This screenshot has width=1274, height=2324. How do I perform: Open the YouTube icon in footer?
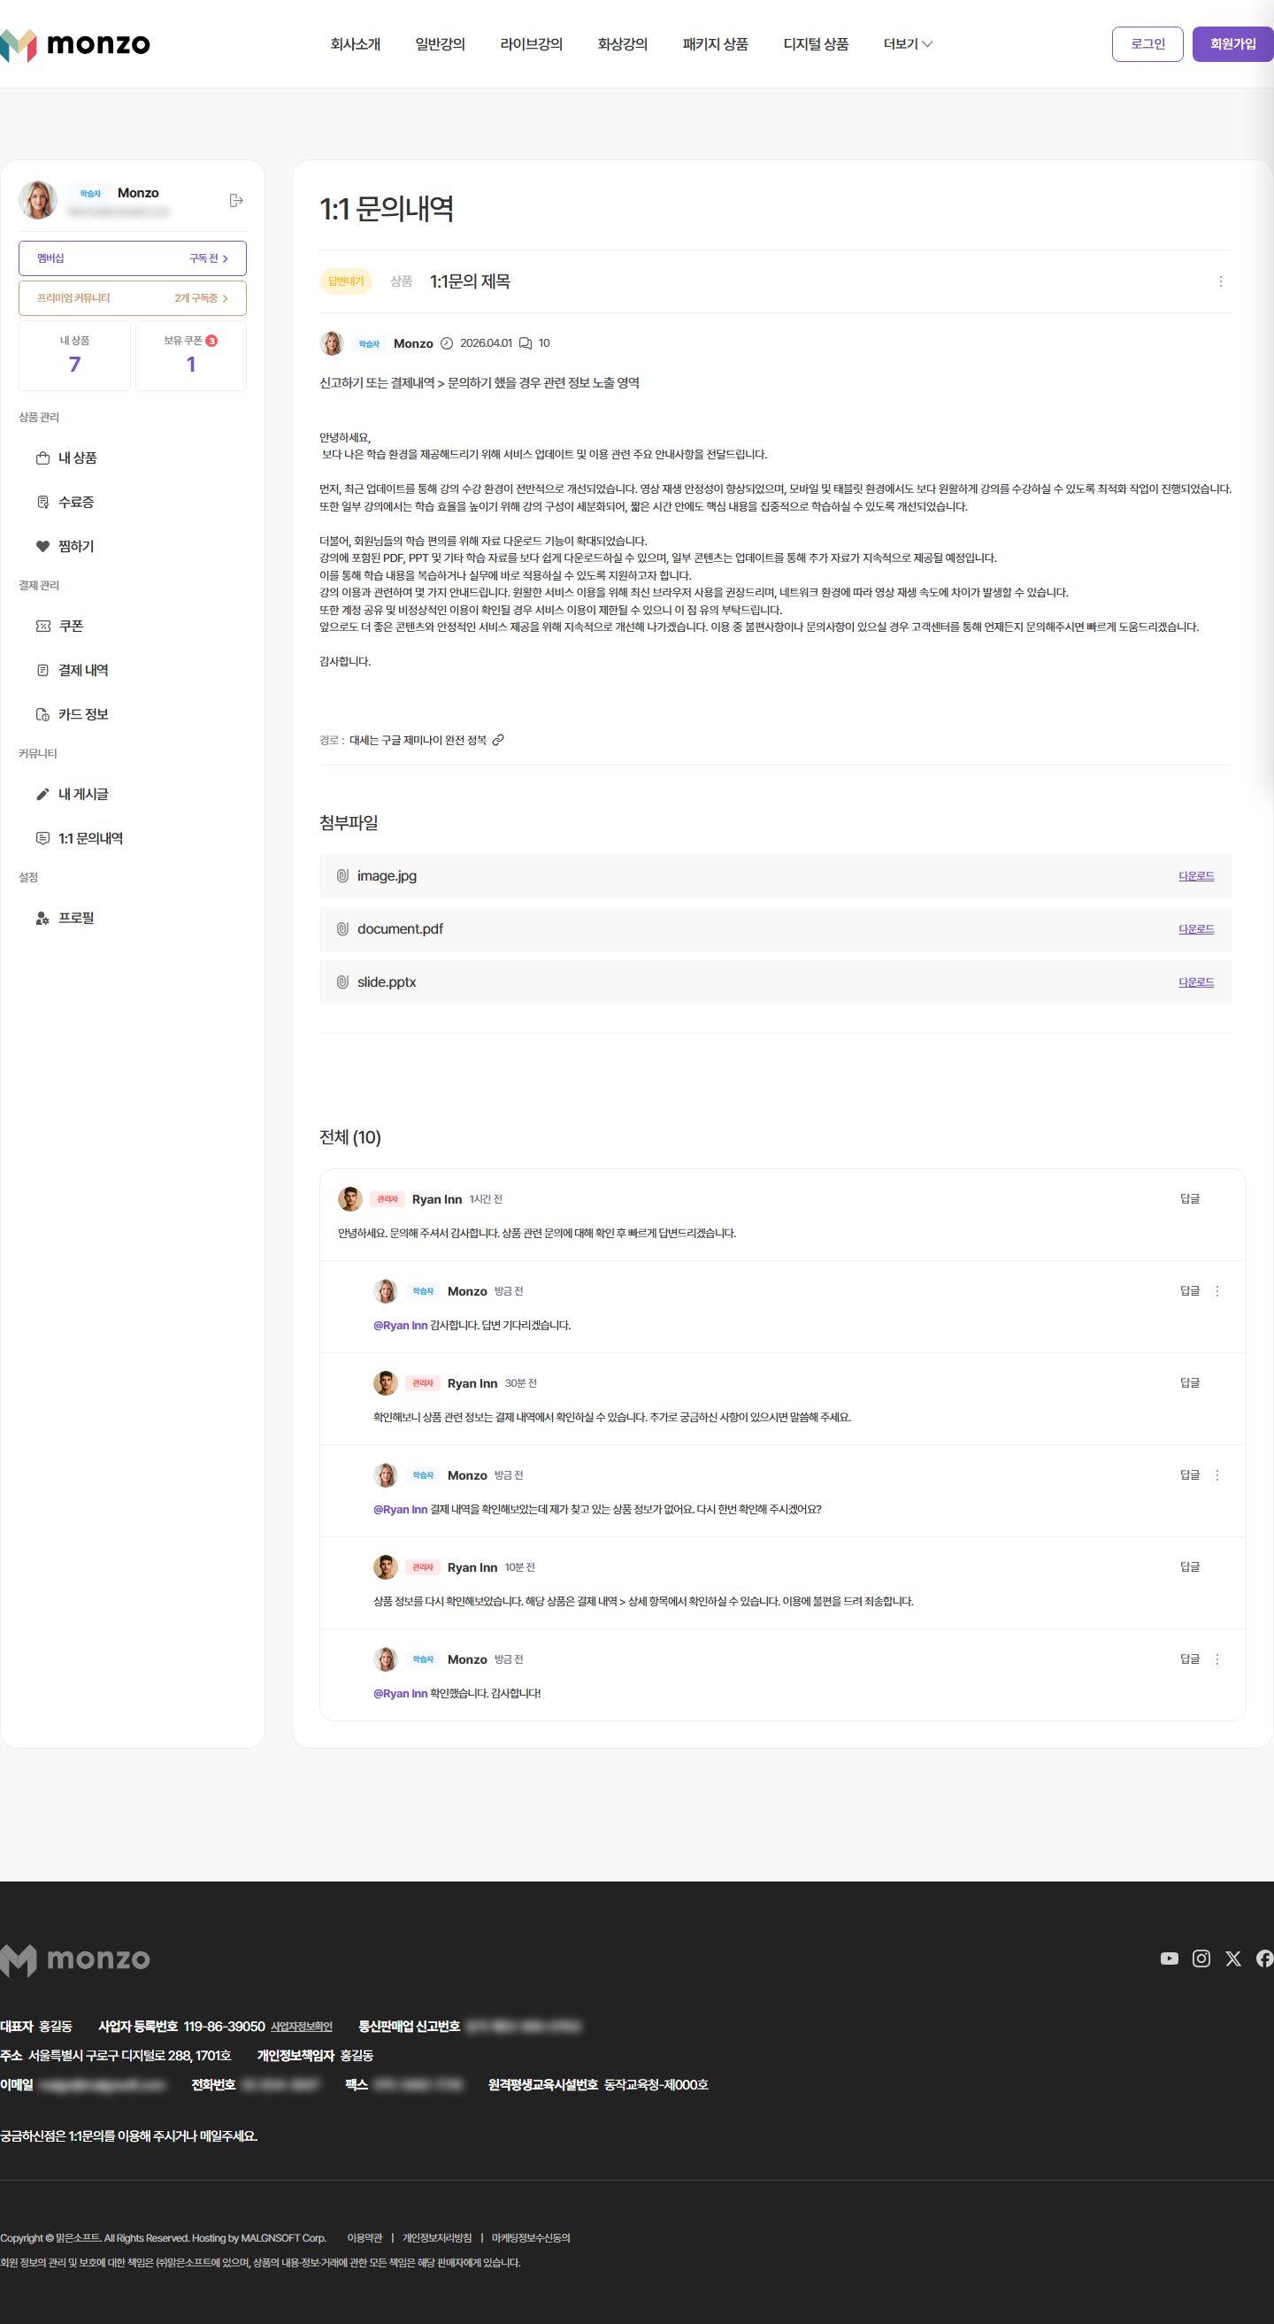(x=1170, y=1958)
